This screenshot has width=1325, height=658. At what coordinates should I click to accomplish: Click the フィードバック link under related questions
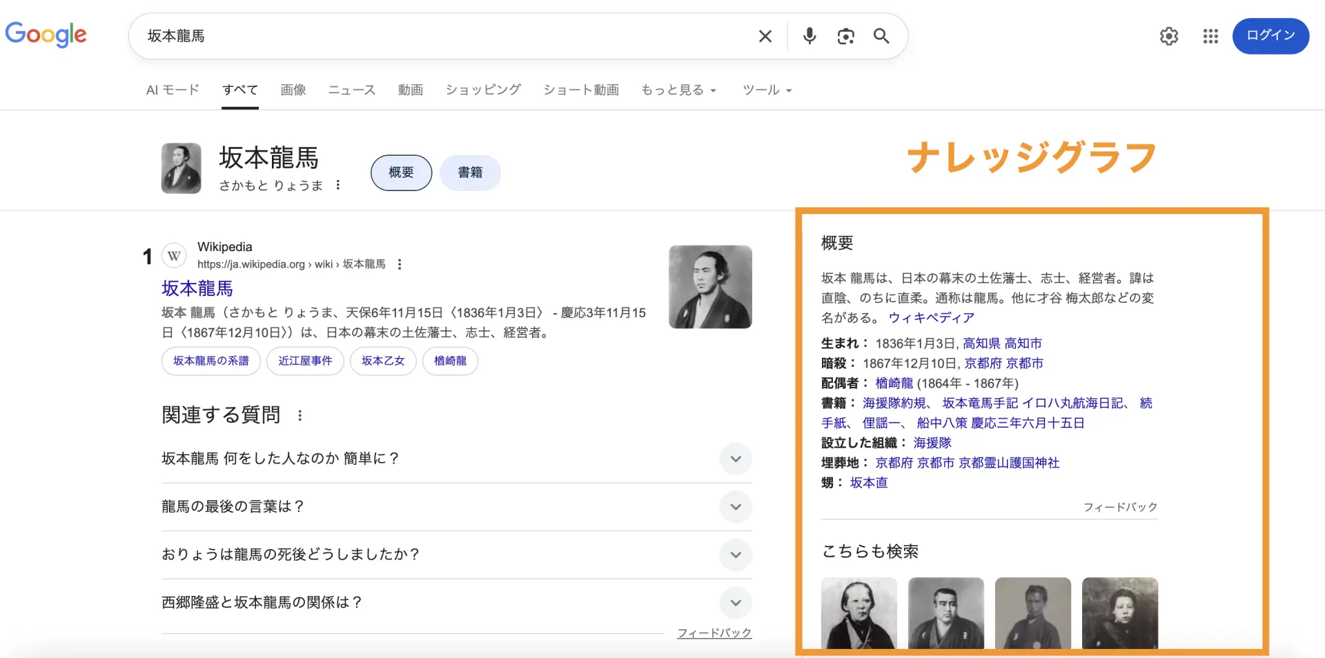(714, 632)
